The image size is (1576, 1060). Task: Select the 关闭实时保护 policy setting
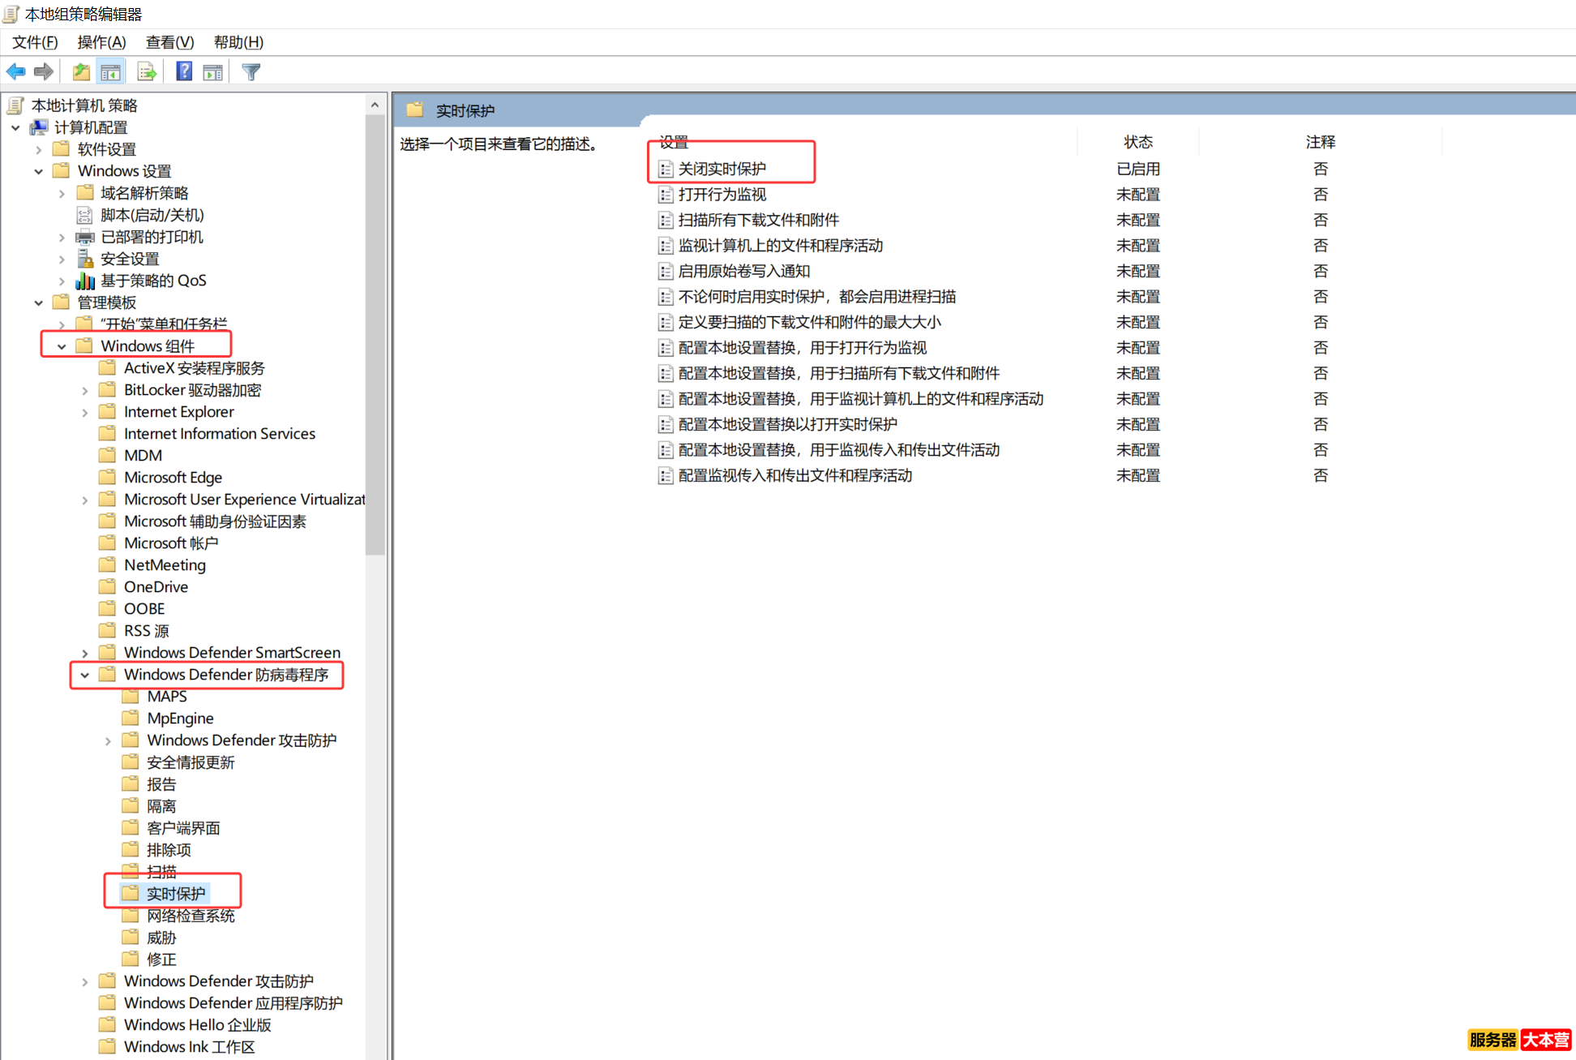tap(722, 169)
